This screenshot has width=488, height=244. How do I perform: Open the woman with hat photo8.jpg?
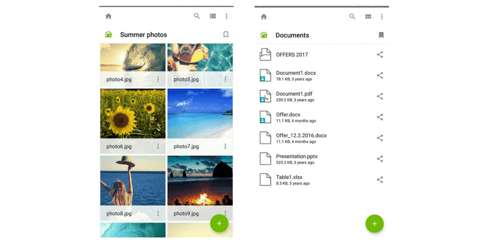(x=133, y=181)
